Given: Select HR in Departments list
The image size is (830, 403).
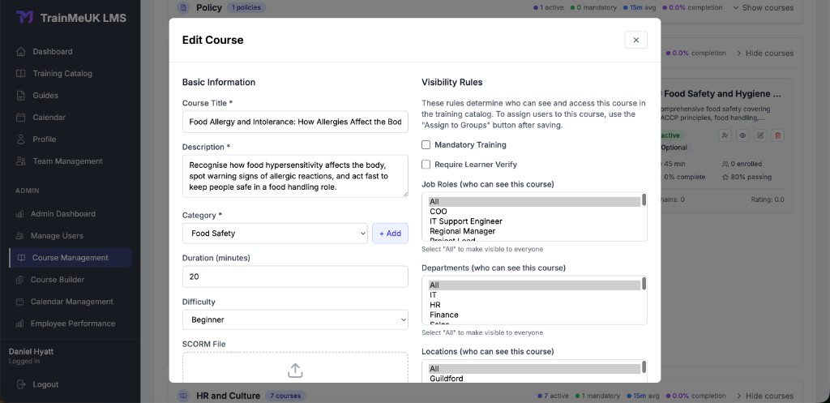Looking at the screenshot, I should click(535, 305).
